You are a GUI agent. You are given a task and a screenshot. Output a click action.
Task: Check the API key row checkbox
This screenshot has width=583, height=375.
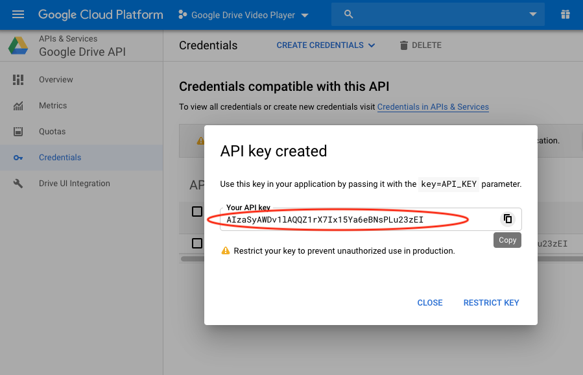[197, 243]
